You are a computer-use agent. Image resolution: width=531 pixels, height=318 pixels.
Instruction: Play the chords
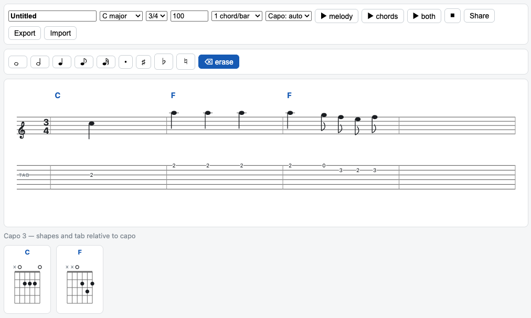pyautogui.click(x=383, y=16)
